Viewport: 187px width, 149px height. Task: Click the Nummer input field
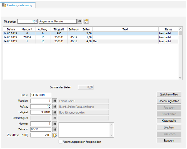tap(41, 124)
